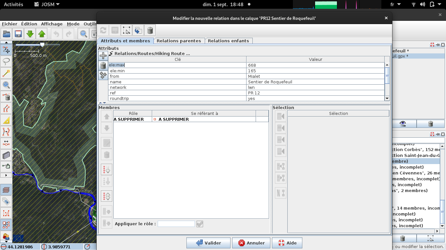Click the add new tag plus icon

coord(103,56)
